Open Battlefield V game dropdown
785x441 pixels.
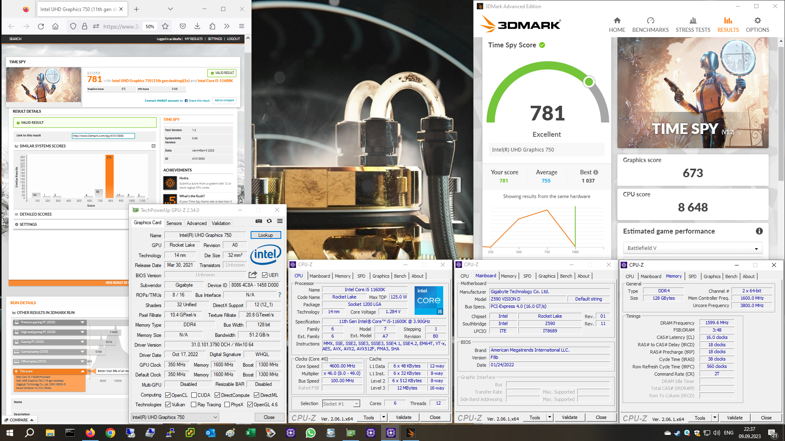693,248
